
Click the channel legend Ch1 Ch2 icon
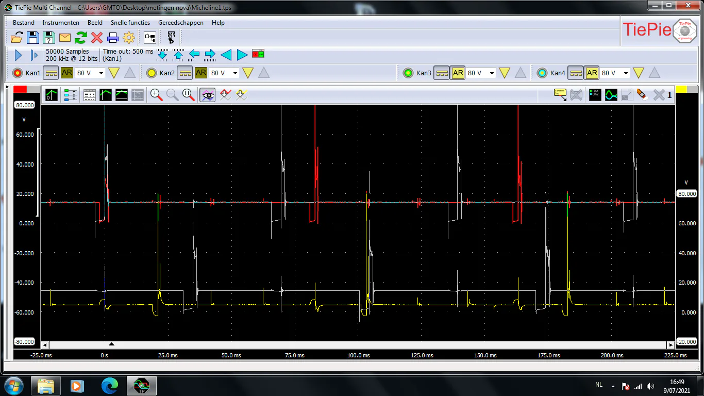click(595, 94)
